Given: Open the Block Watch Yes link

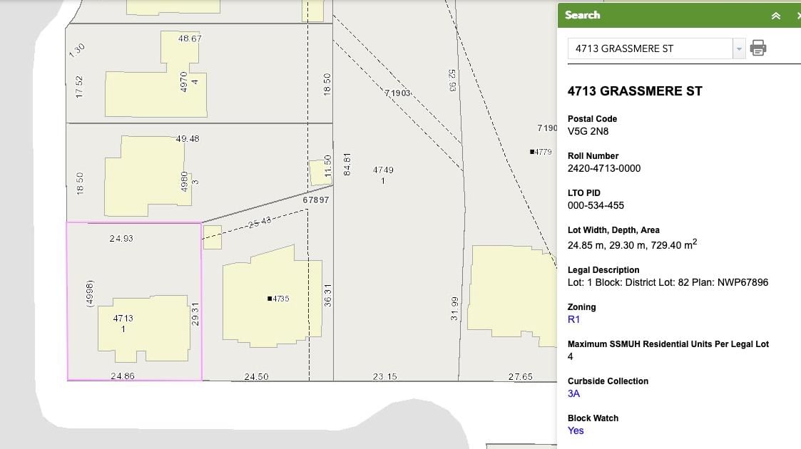Looking at the screenshot, I should point(576,430).
